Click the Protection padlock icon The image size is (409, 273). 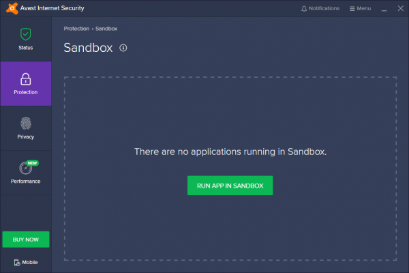(x=26, y=78)
